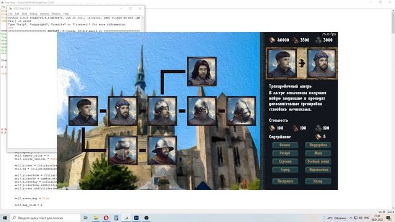Open the Резерв category
Viewport: 395px width, 222px height.
[285, 153]
